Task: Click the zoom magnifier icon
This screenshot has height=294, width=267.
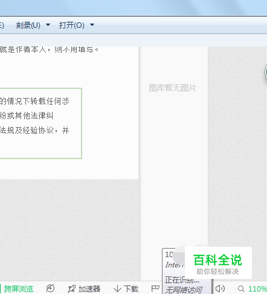Action: [241, 289]
